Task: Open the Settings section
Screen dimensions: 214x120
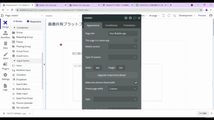Action: click(5, 76)
